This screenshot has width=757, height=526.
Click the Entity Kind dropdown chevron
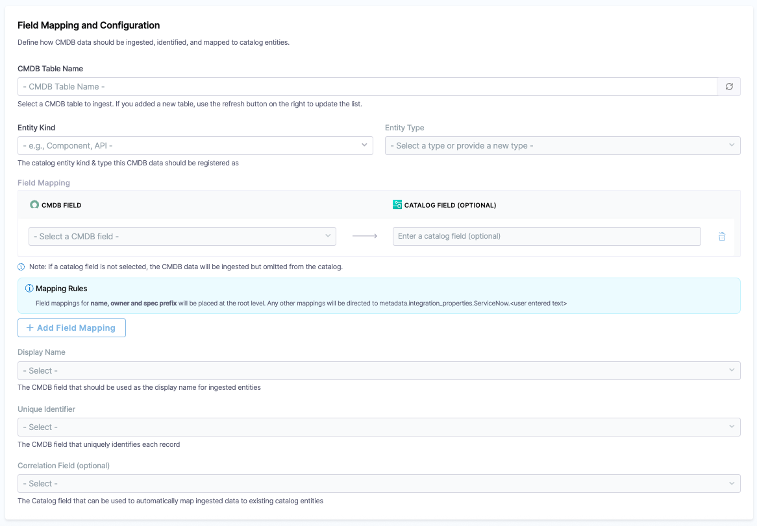tap(365, 145)
